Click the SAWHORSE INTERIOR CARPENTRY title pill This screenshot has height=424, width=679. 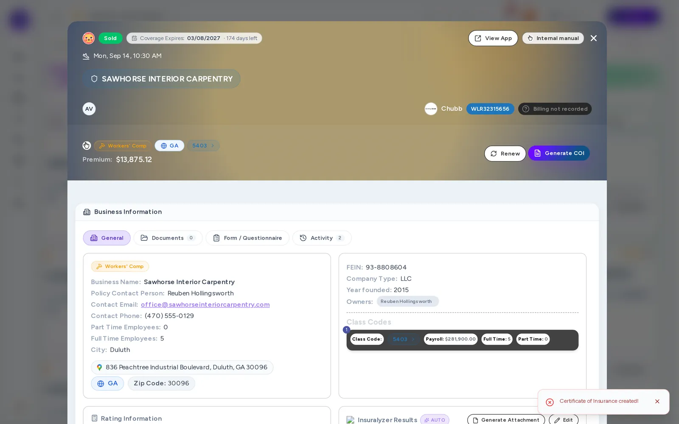pyautogui.click(x=162, y=79)
